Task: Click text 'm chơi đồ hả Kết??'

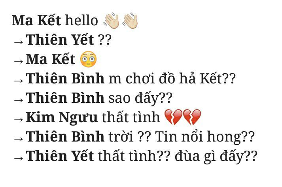Action: 172,79
